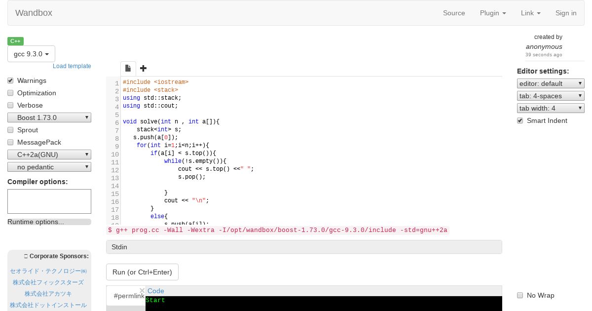Open the tab: 4-spaces dropdown
The height and width of the screenshot is (311, 592).
pos(551,96)
